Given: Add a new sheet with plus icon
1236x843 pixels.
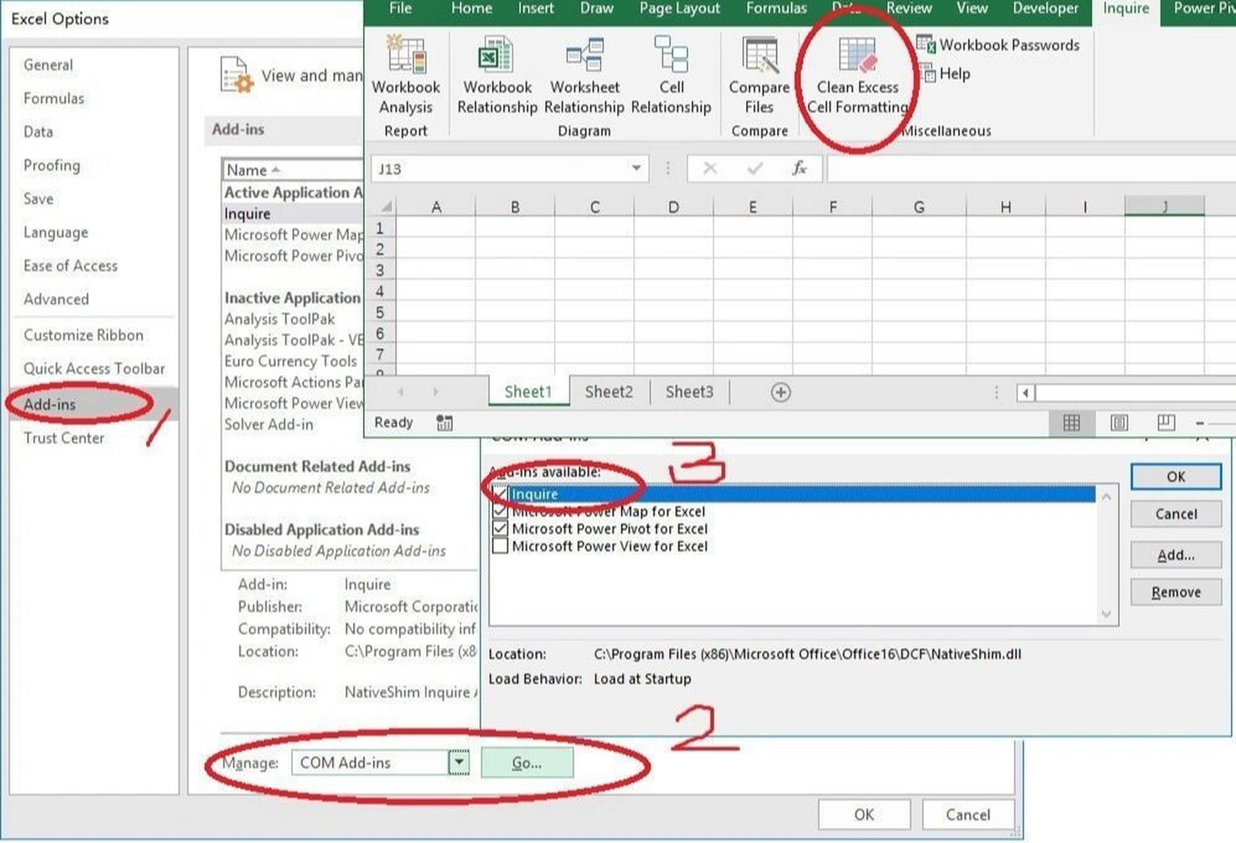Looking at the screenshot, I should (780, 393).
